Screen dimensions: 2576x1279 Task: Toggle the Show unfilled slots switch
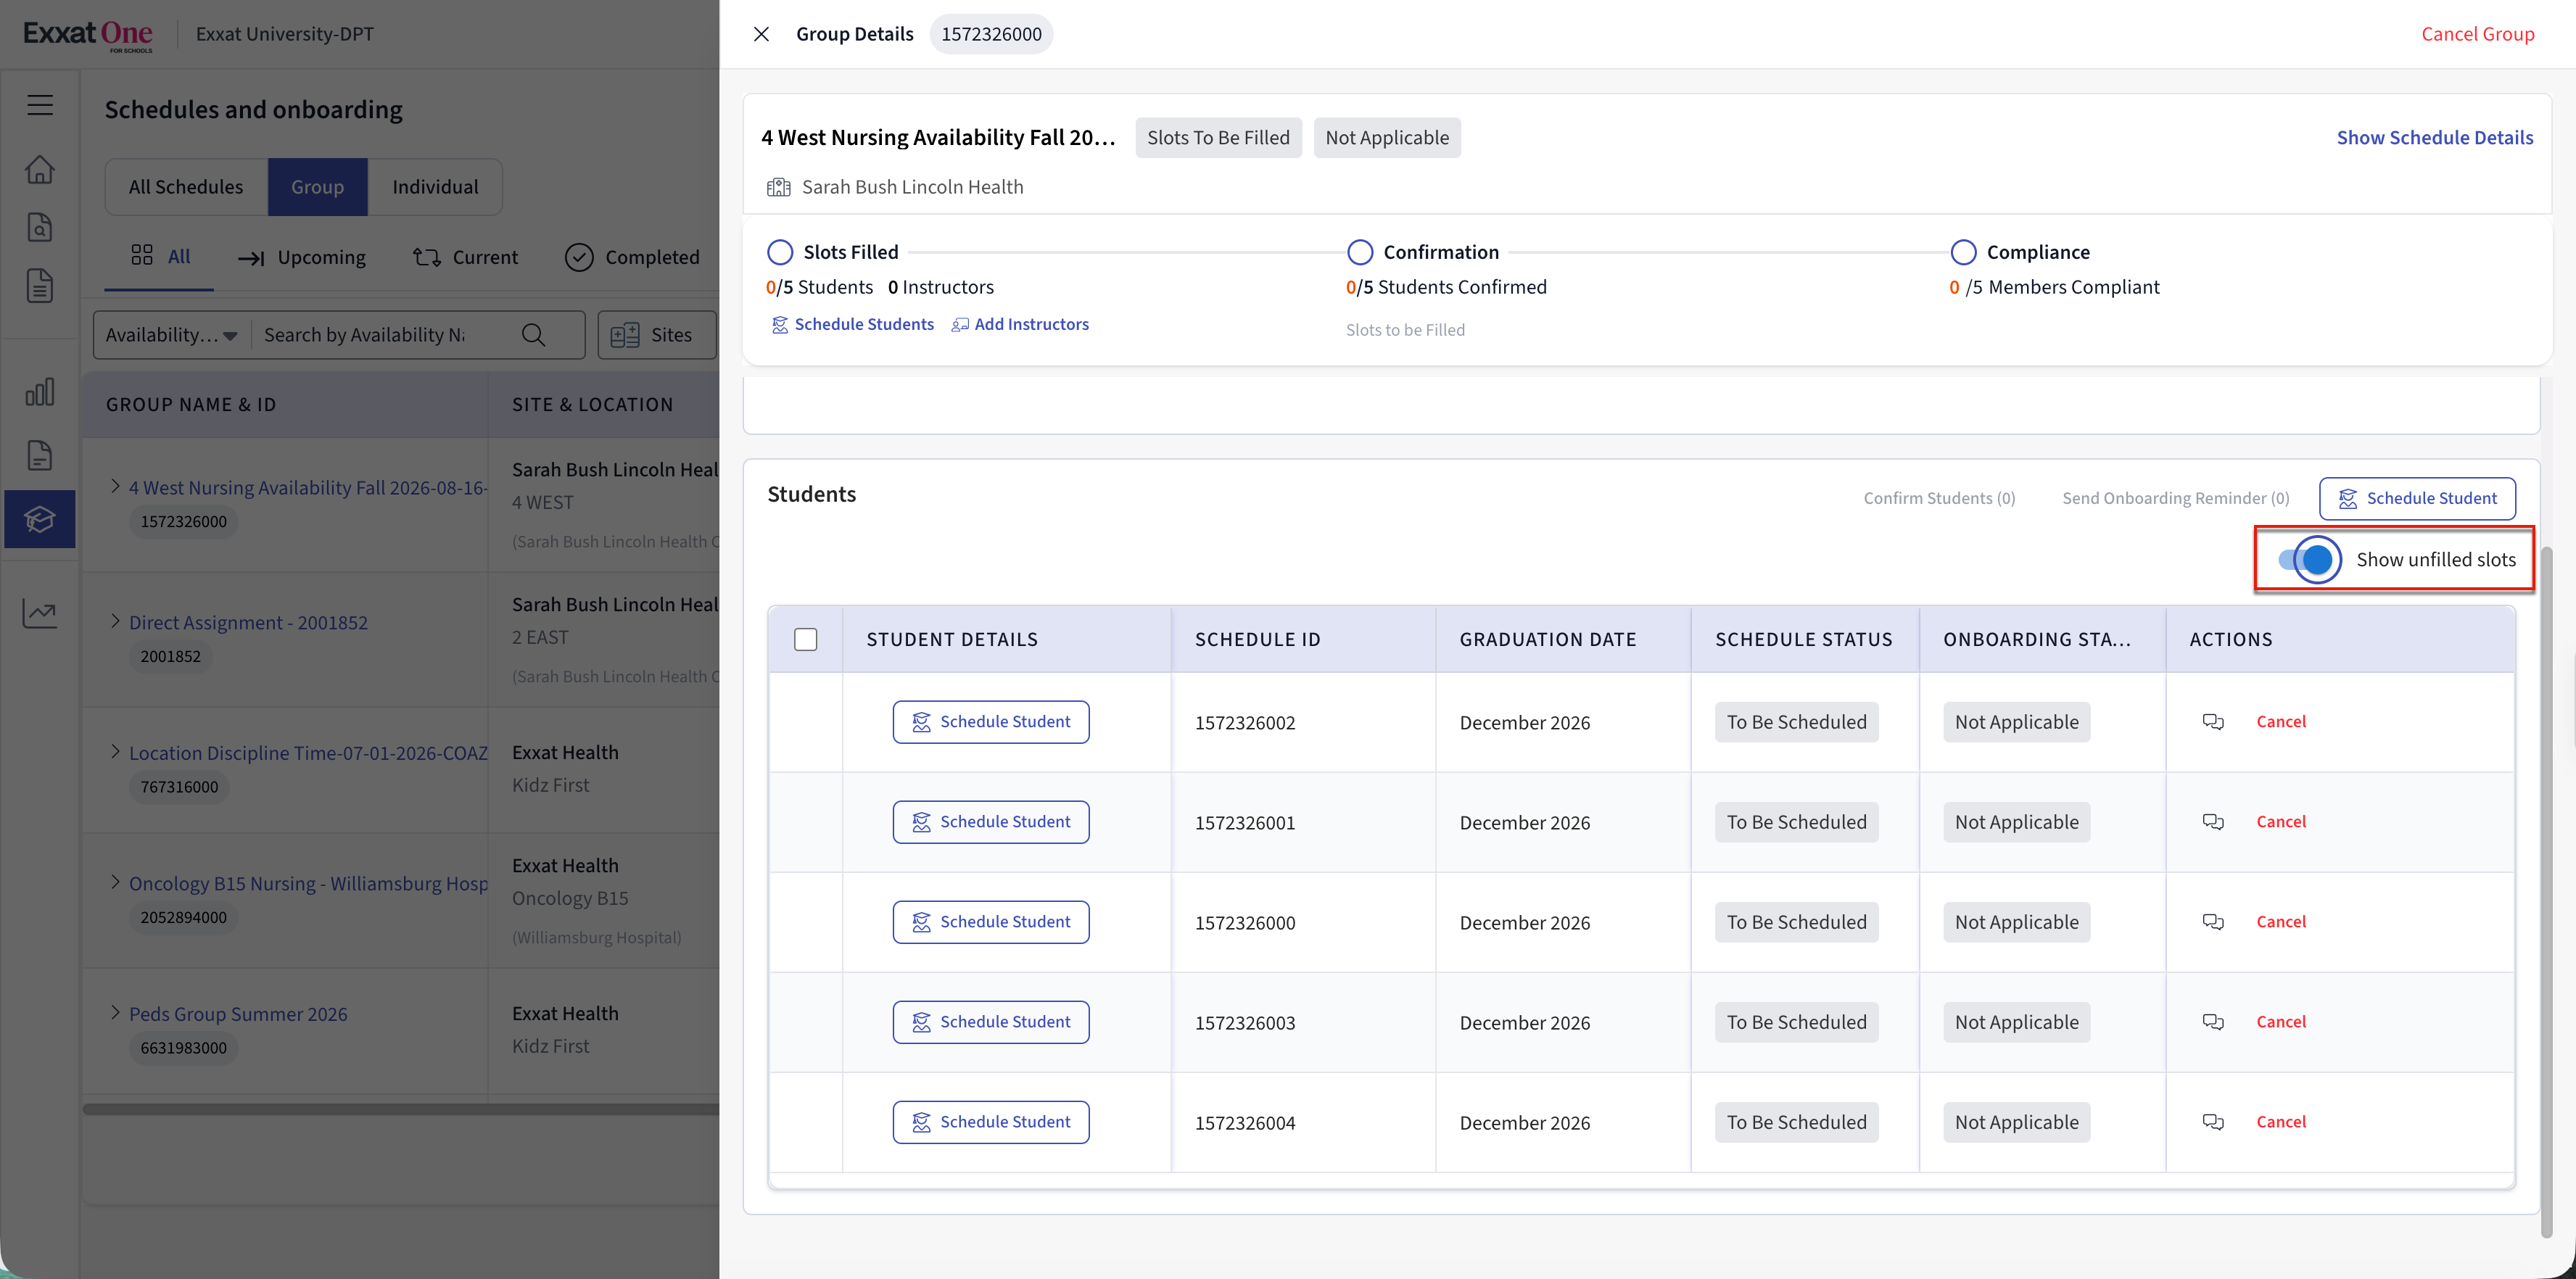click(2308, 560)
